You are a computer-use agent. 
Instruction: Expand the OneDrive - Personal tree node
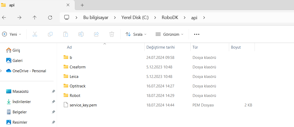[x=2, y=71]
